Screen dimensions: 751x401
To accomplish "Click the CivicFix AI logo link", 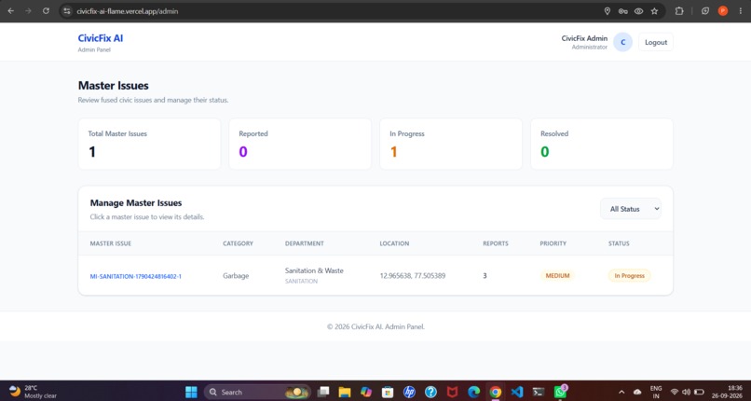I will point(101,38).
